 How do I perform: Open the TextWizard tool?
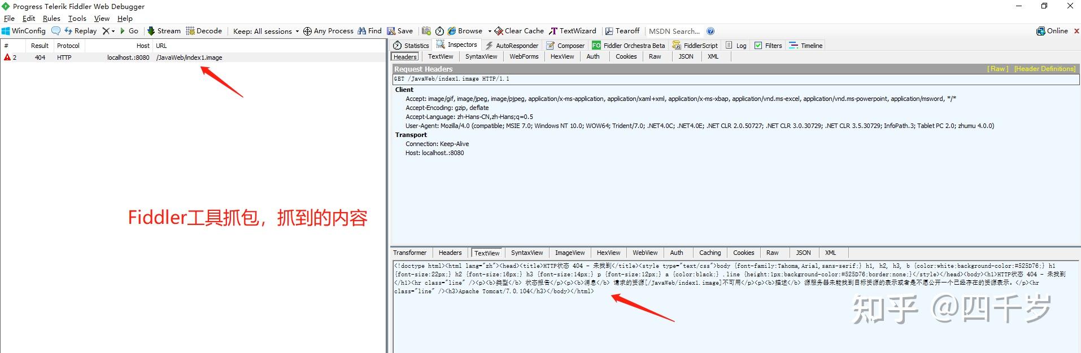[573, 31]
